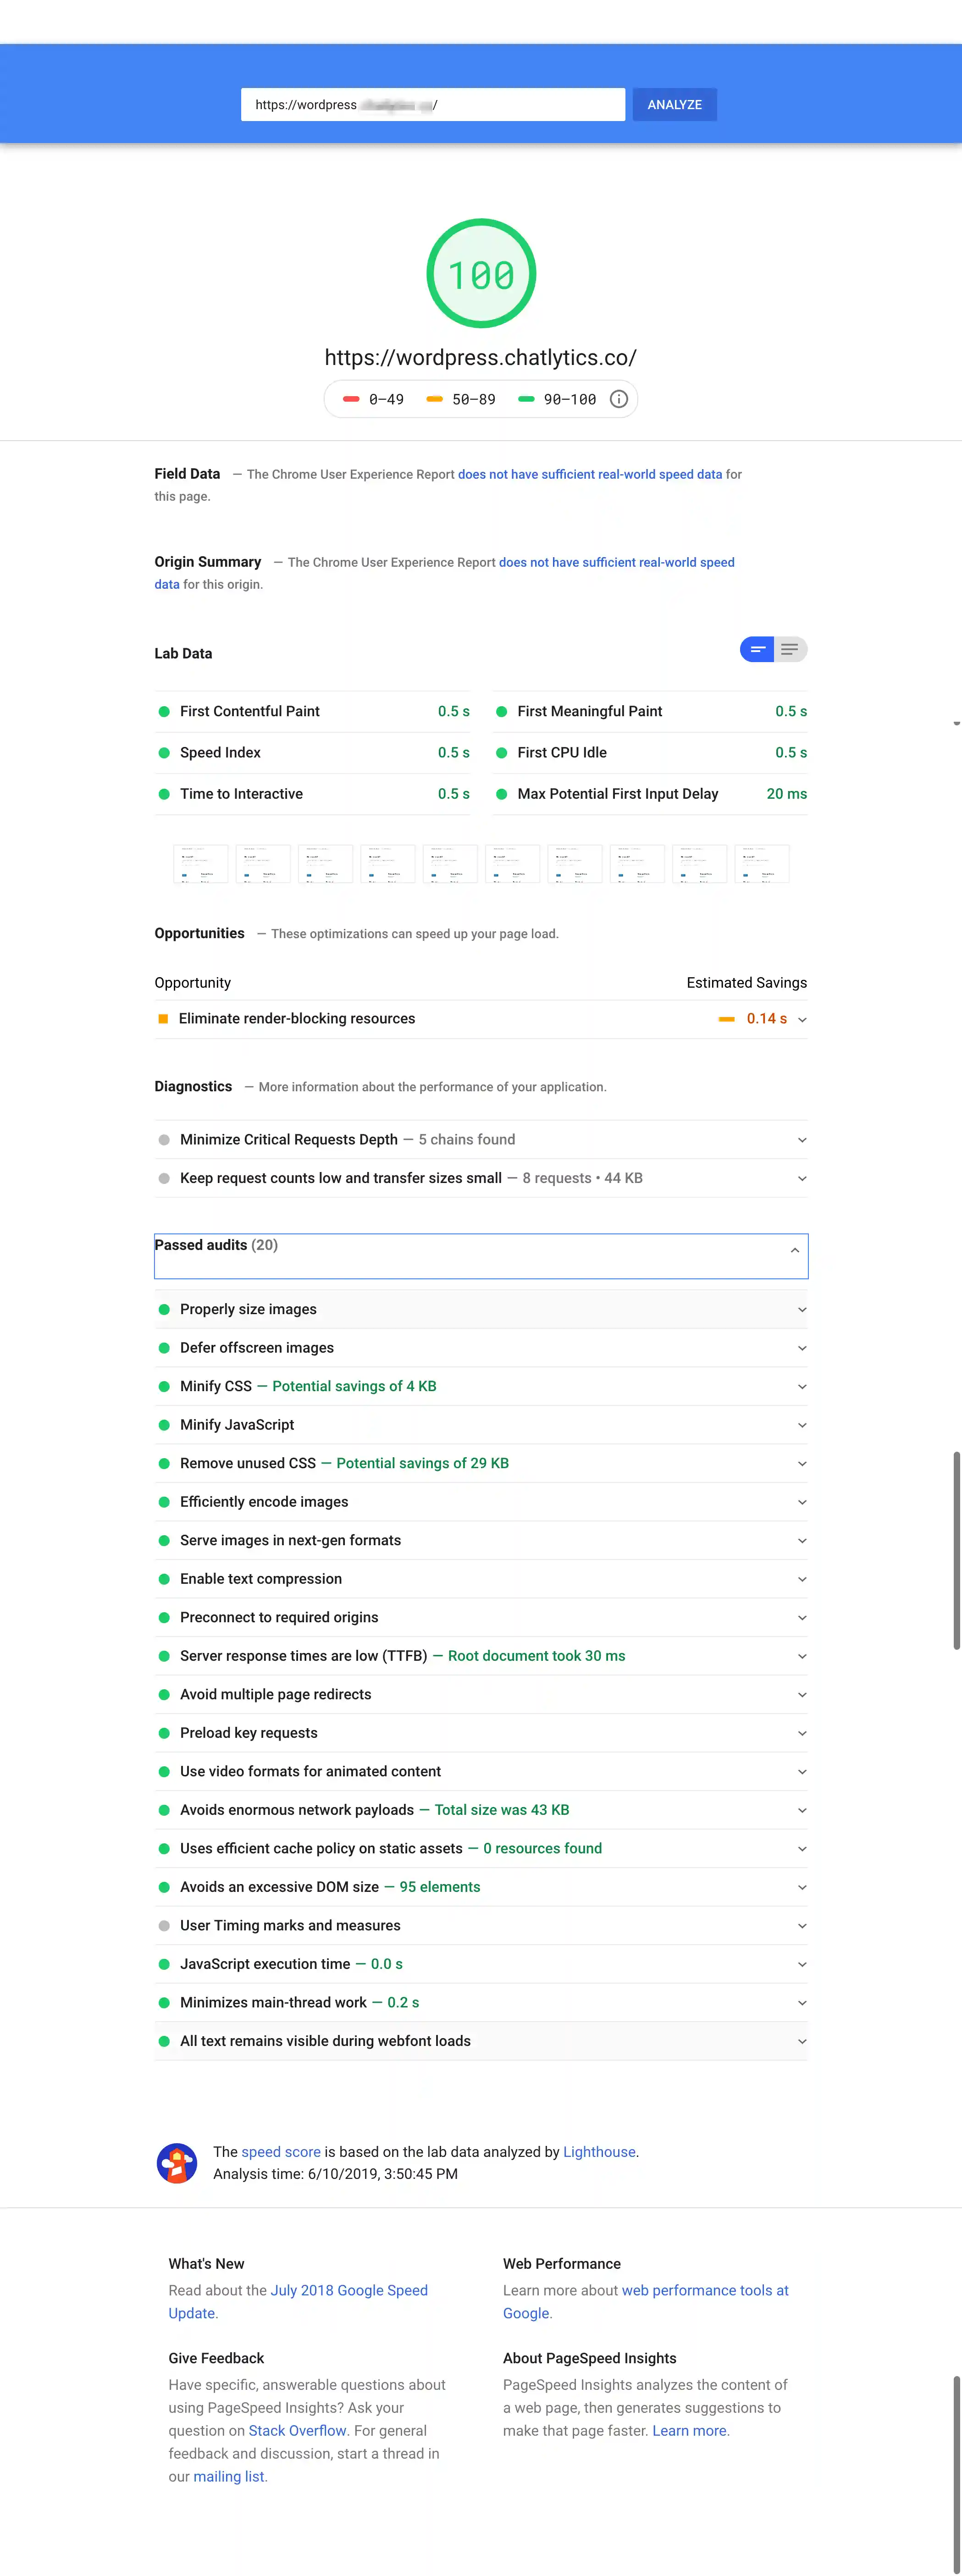Click Learn more in About PageSpeed Insights
This screenshot has width=962, height=2576.
689,2430
